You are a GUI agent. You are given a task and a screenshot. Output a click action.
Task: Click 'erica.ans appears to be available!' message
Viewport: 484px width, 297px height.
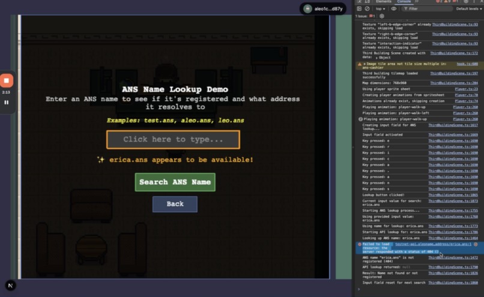point(175,160)
